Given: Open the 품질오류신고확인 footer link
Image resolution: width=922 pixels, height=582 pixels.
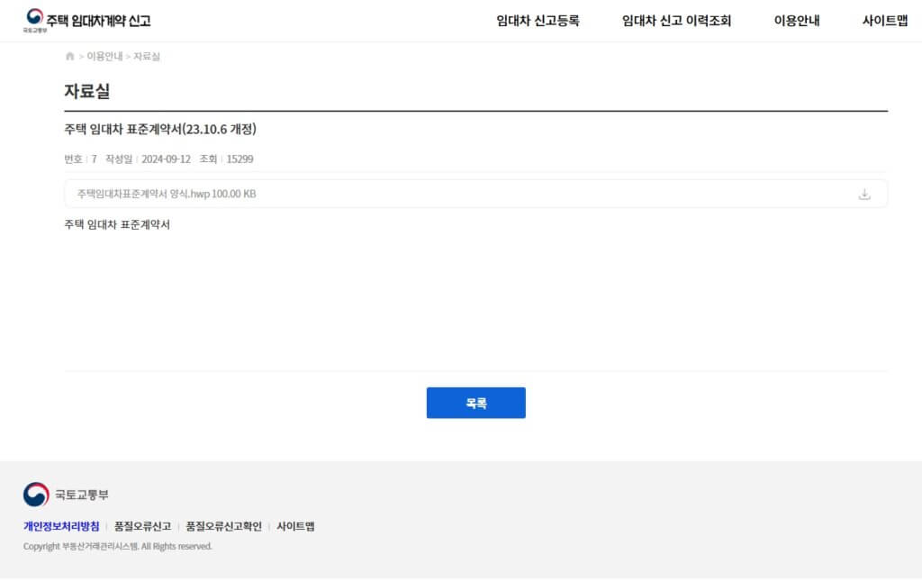Looking at the screenshot, I should [x=223, y=526].
